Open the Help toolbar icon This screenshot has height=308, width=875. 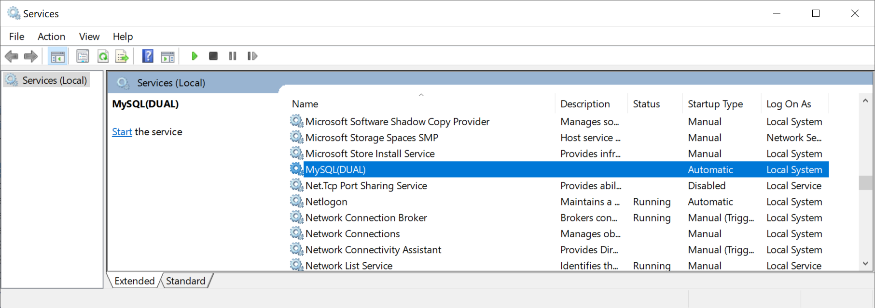(x=148, y=56)
